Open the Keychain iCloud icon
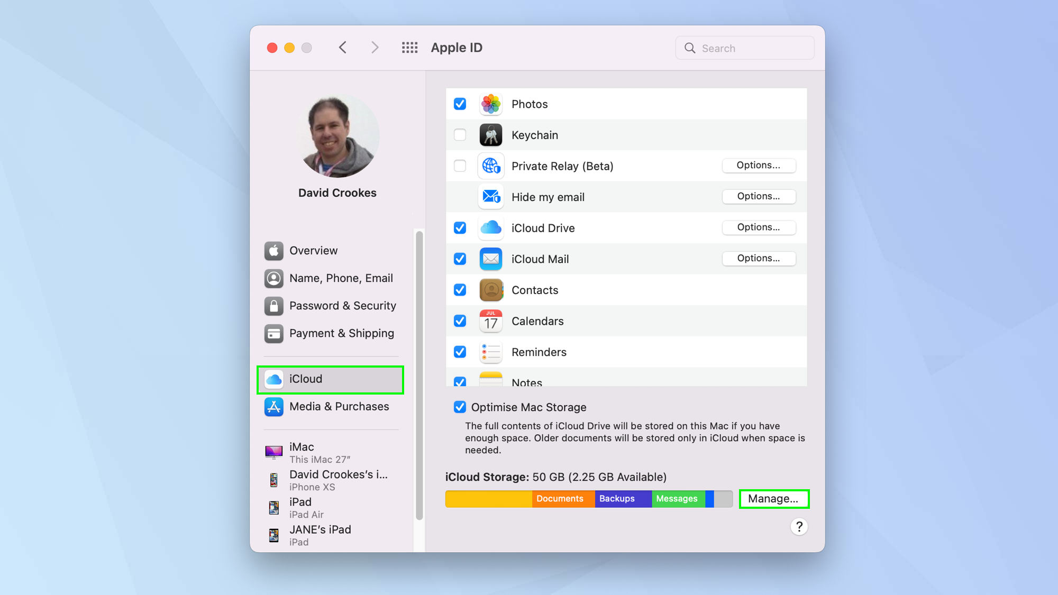This screenshot has width=1058, height=595. click(491, 135)
